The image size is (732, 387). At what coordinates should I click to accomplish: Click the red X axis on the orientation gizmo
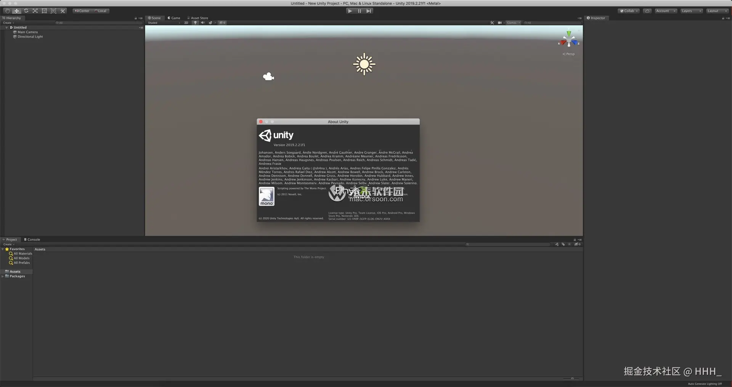pyautogui.click(x=562, y=43)
